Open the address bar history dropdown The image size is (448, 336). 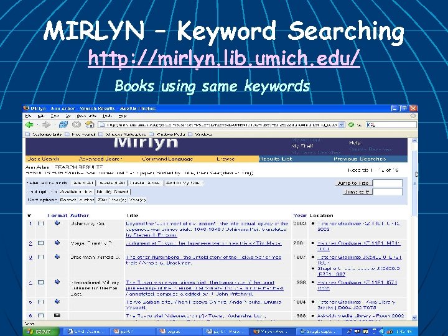(x=342, y=125)
